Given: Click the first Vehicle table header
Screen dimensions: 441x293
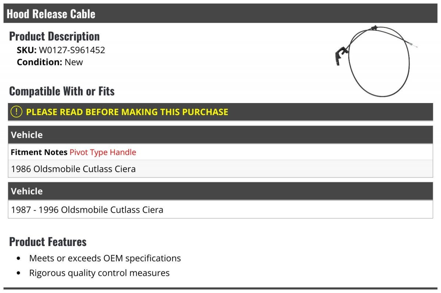Looking at the screenshot, I should (x=220, y=135).
